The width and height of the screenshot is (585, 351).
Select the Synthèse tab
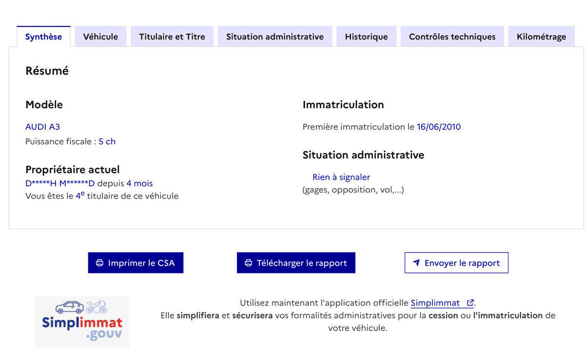tap(43, 37)
